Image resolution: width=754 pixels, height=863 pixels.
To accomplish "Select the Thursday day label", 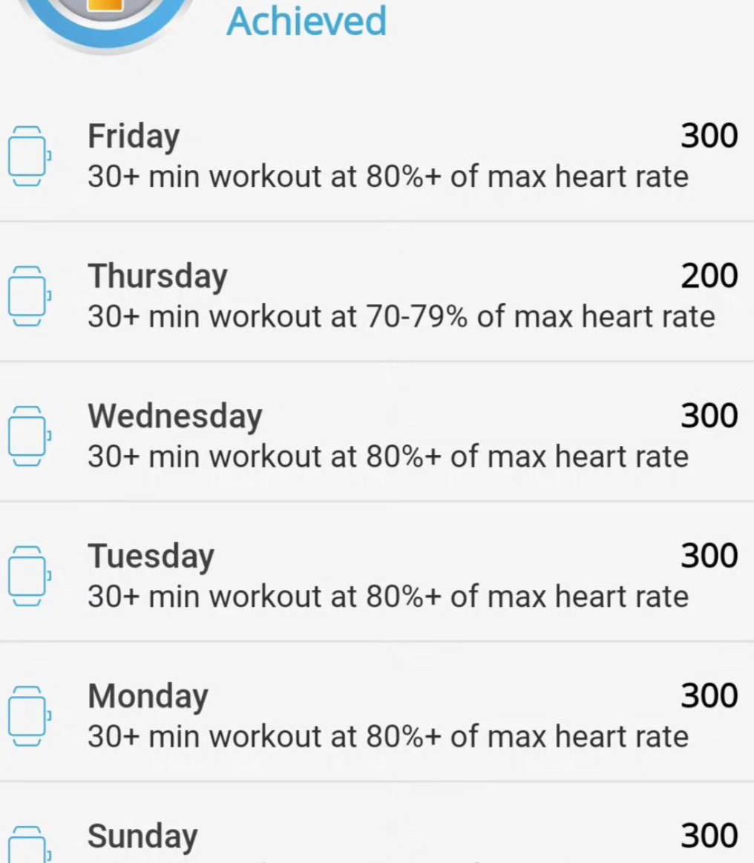I will [157, 276].
